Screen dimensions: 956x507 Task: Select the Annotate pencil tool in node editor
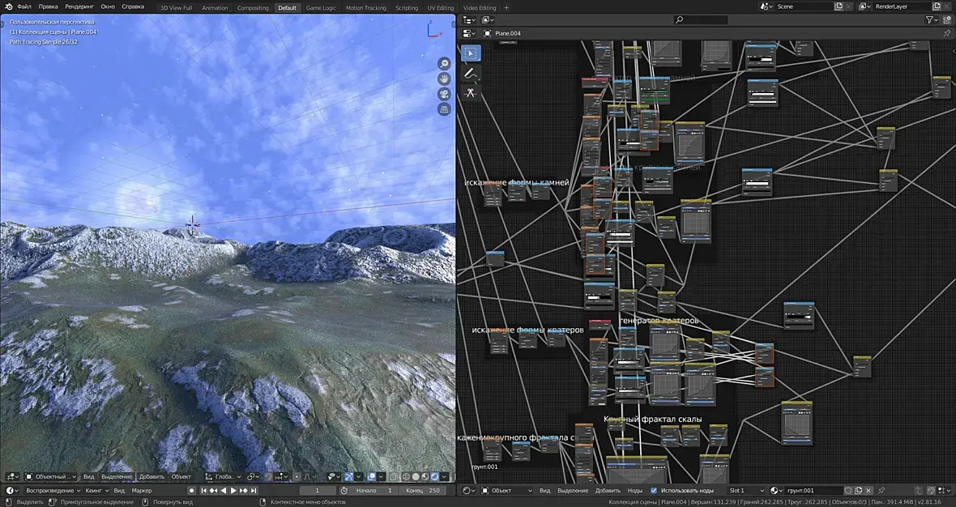[471, 73]
